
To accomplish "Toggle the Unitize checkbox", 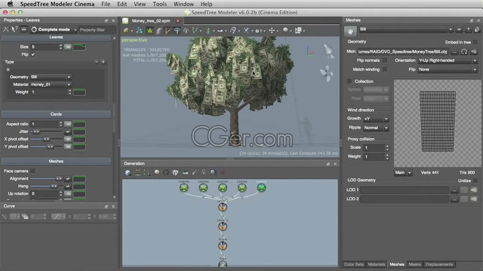I will pyautogui.click(x=475, y=181).
